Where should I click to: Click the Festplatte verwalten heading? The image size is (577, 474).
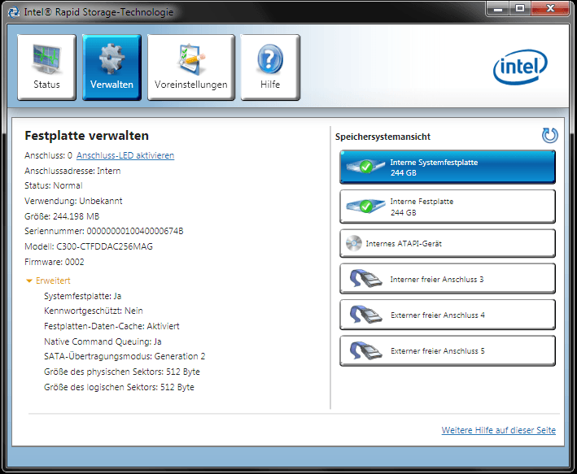[87, 136]
